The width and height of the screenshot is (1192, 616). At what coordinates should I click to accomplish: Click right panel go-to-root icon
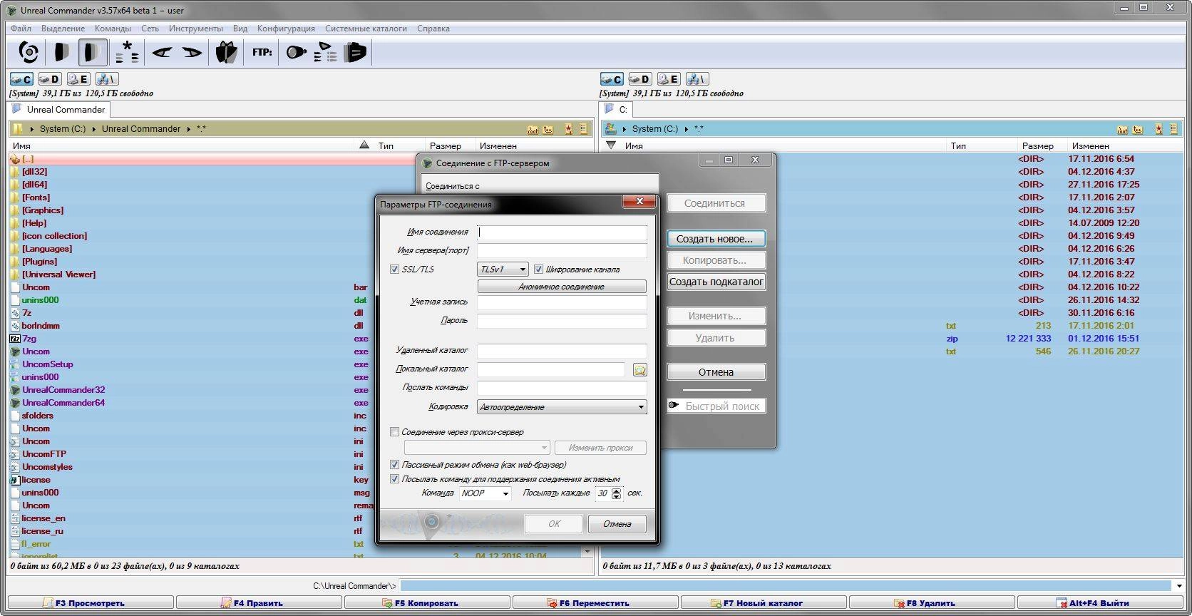pyautogui.click(x=1122, y=129)
